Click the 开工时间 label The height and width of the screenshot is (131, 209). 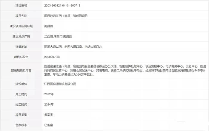click(21, 94)
